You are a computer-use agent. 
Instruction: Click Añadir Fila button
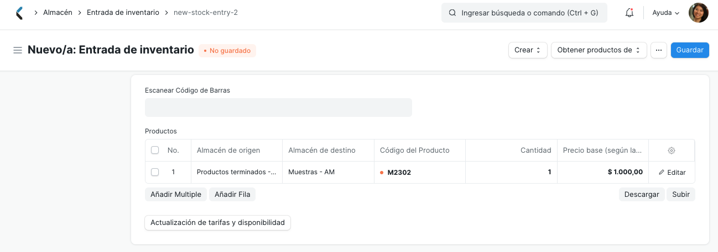[232, 194]
